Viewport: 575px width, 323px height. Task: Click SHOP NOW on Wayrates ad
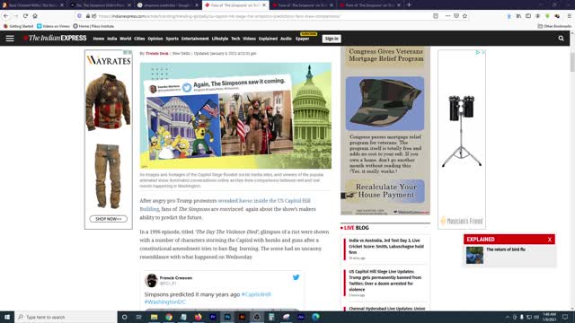click(x=109, y=219)
